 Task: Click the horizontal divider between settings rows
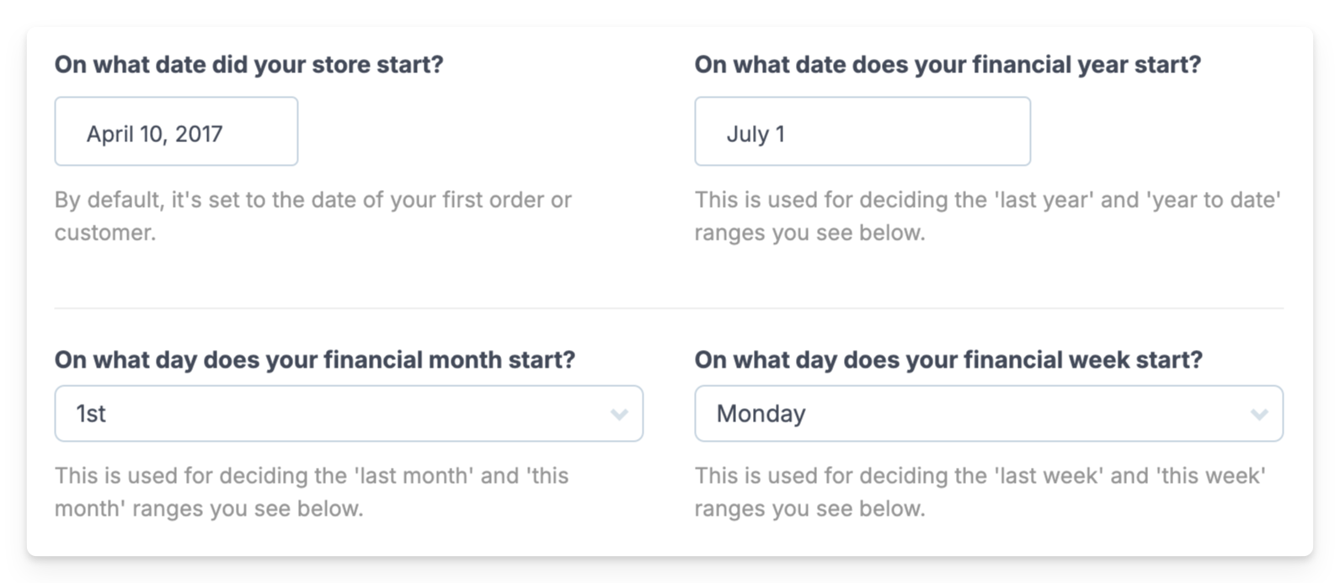point(669,308)
